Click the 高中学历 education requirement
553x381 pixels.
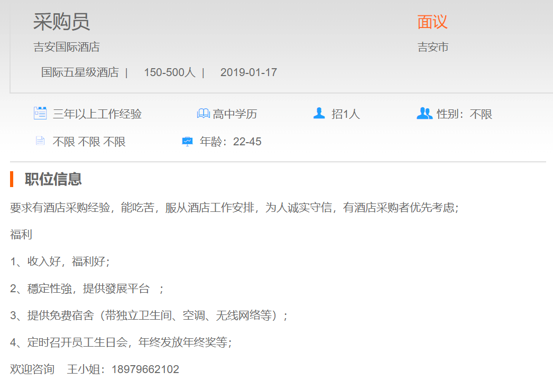coord(235,114)
